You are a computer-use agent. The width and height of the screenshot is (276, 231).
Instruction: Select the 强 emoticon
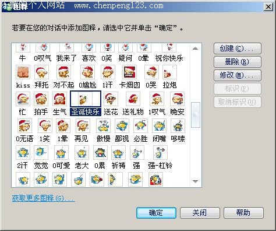click(137, 152)
